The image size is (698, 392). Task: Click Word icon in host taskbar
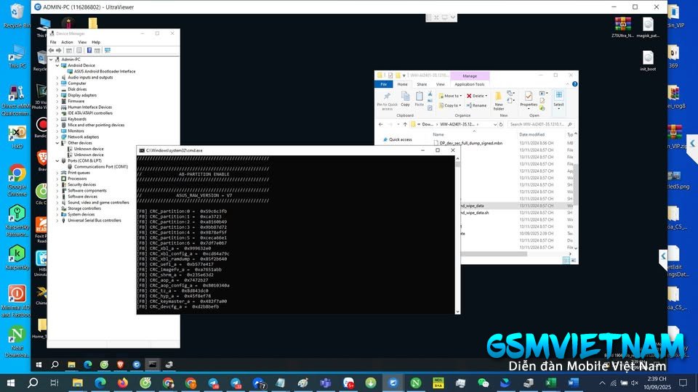[x=574, y=383]
